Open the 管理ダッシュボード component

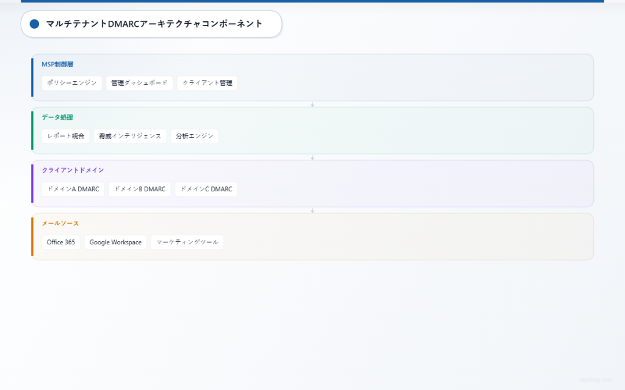tap(140, 83)
